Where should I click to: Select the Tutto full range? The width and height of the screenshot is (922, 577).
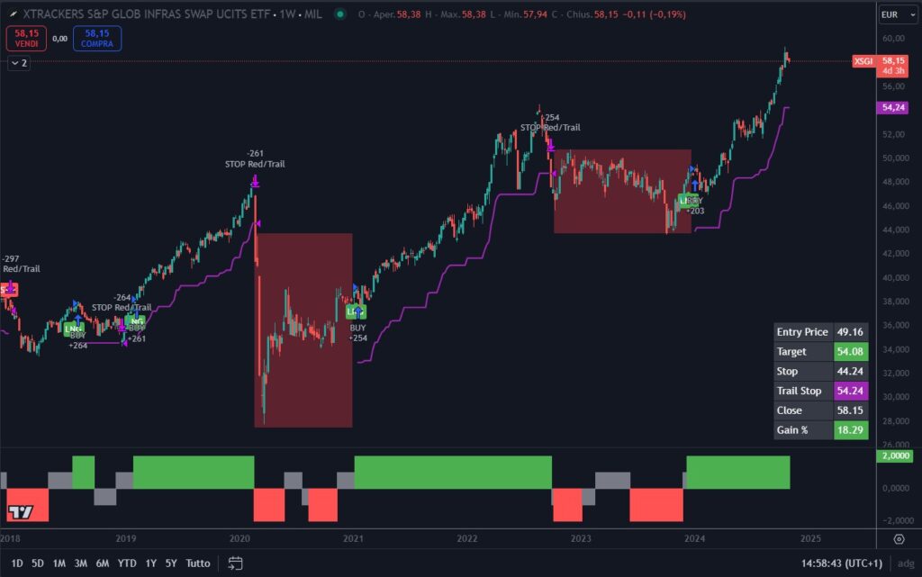[198, 563]
